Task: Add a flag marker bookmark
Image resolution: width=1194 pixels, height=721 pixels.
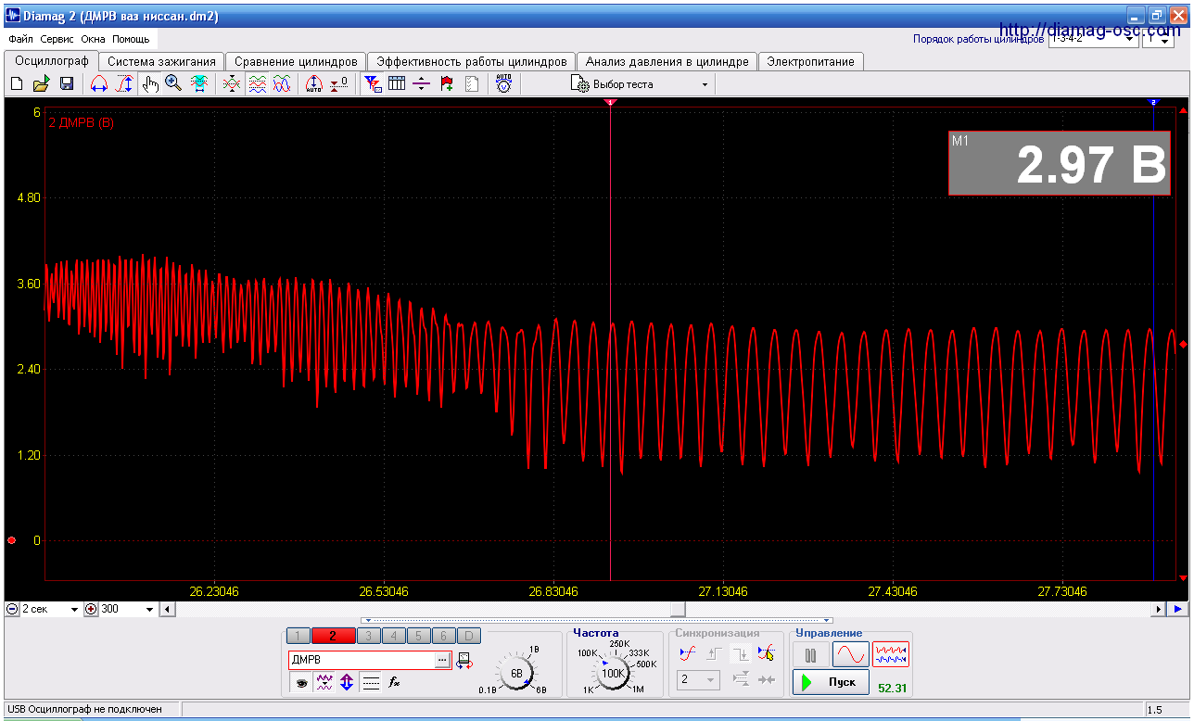Action: tap(447, 84)
